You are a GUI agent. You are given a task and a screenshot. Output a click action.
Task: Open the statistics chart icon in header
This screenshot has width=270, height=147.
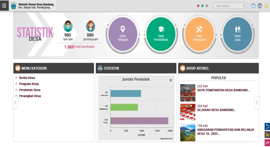click(260, 6)
